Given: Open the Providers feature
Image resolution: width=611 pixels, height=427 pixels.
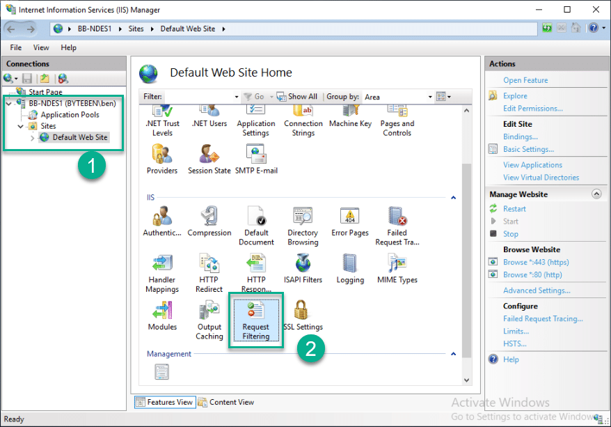Looking at the screenshot, I should [x=162, y=159].
